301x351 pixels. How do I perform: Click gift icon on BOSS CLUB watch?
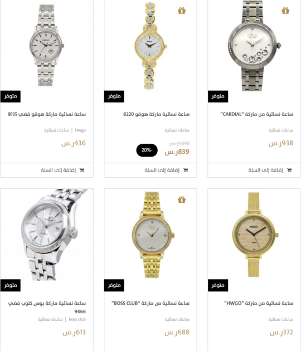pos(182,199)
